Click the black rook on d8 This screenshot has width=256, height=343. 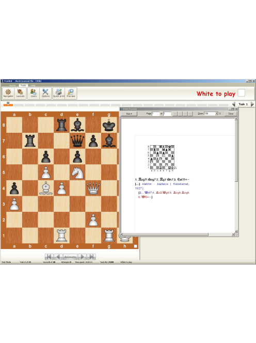point(61,125)
